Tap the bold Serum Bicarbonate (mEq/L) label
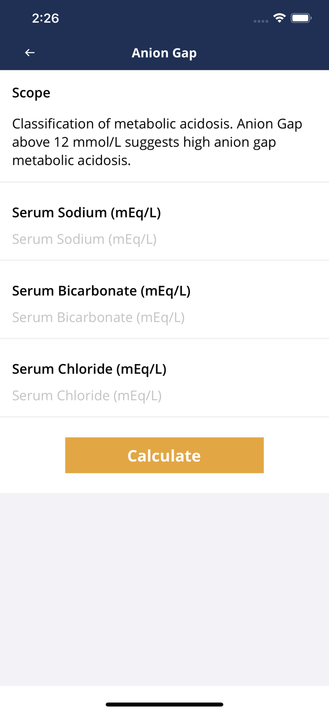Viewport: 329px width, 713px height. point(101,291)
